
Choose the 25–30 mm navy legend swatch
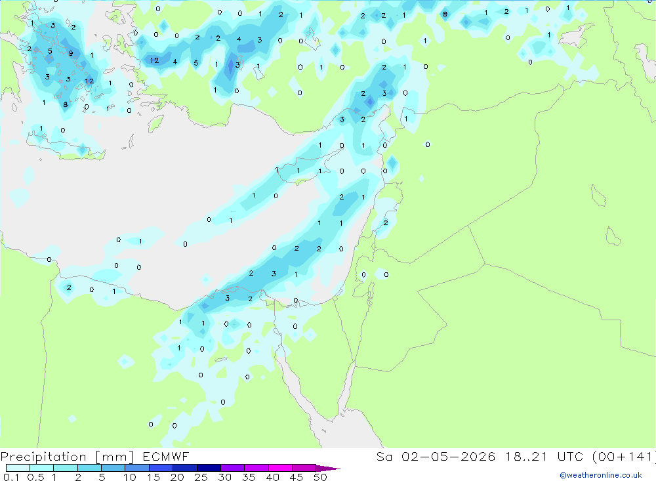pos(209,468)
